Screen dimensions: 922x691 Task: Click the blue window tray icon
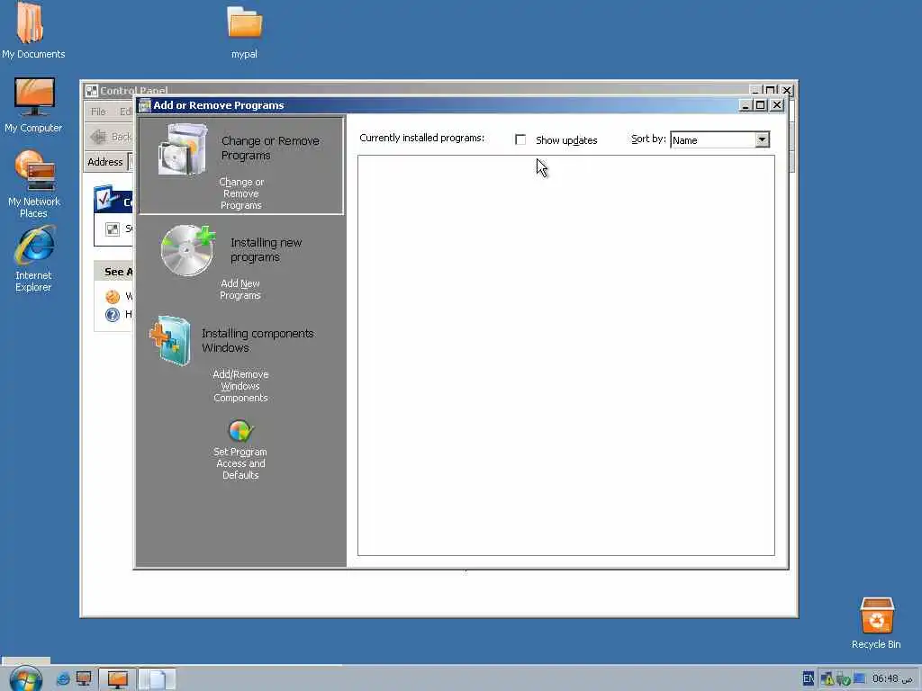point(859,678)
